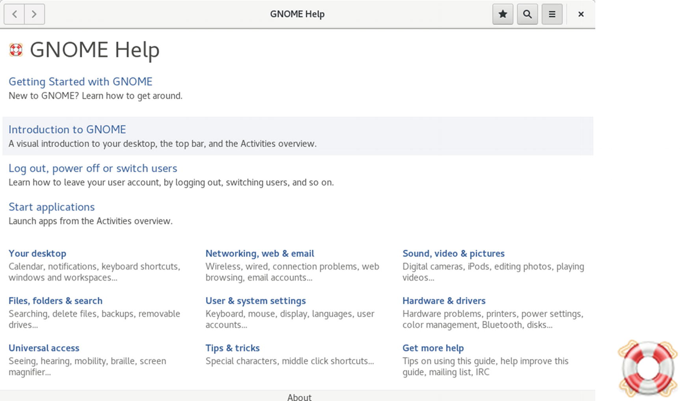This screenshot has width=680, height=401.
Task: Click the 'Hardware problems, printers, power settings' description
Action: coord(493,319)
